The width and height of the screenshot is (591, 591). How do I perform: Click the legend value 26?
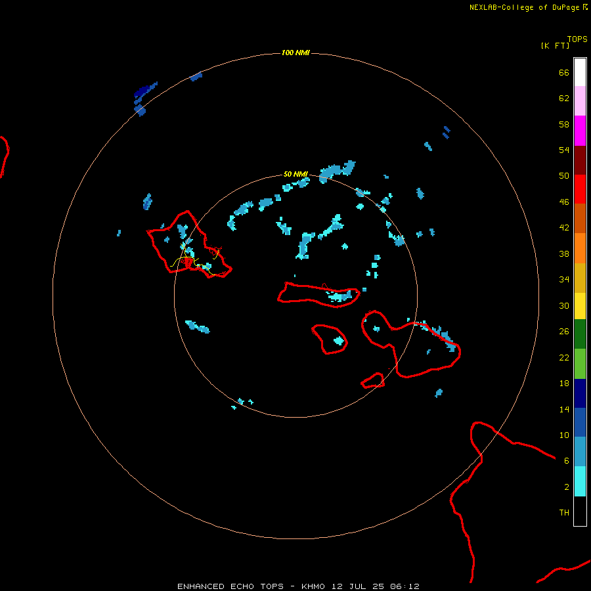tap(564, 331)
